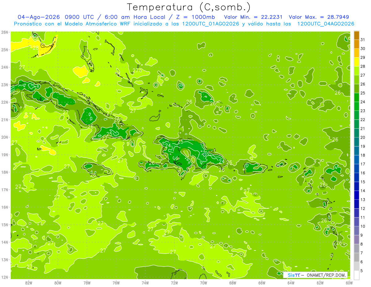Pick the blue 15–16 colorbar segment
Screen dimensions: 371x287
pos(356,177)
